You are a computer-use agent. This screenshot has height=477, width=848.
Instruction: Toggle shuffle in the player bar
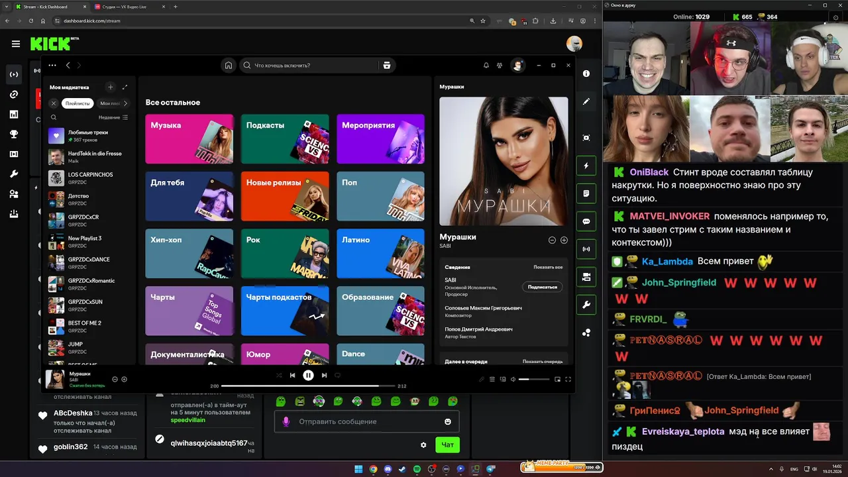(x=279, y=375)
